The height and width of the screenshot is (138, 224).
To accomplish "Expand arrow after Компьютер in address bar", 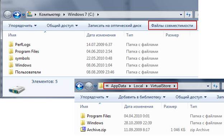I will 64,14.
